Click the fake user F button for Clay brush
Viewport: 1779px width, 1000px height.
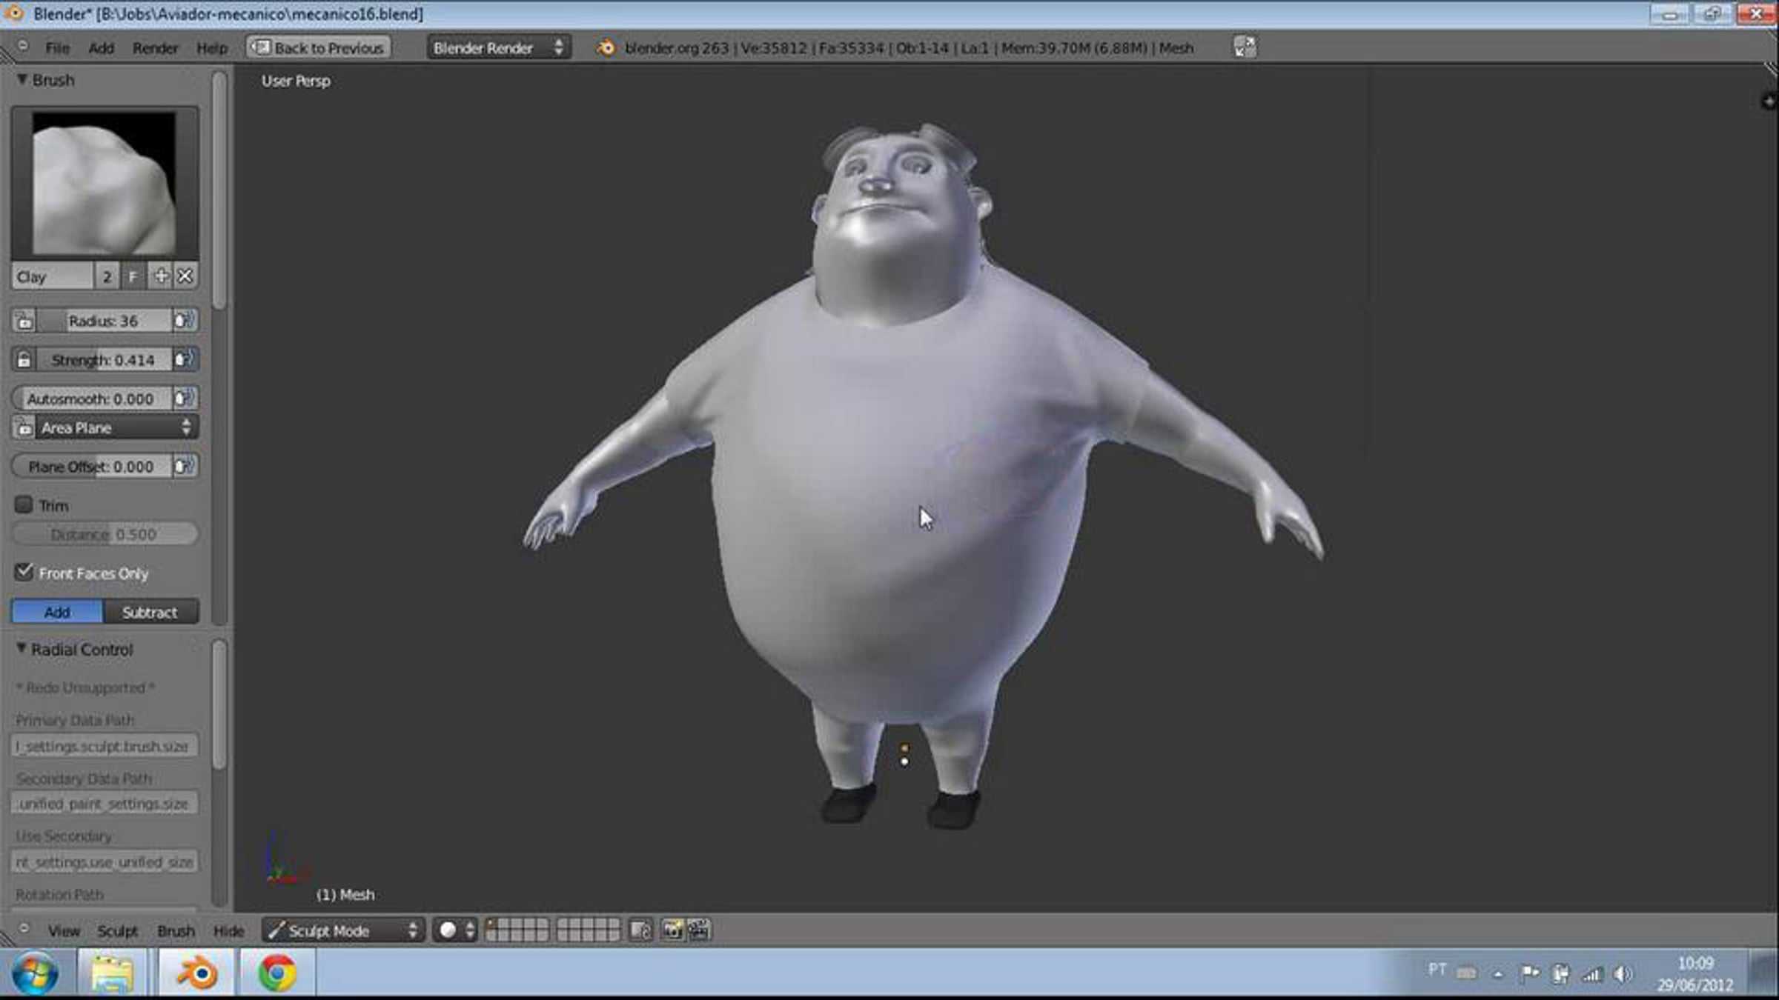coord(132,277)
